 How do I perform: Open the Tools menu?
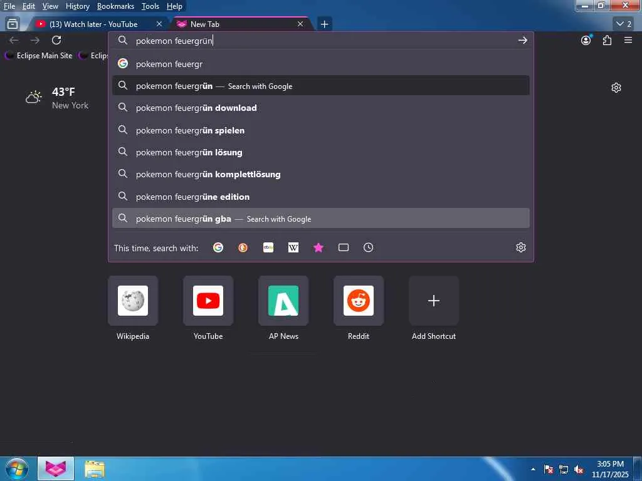150,6
